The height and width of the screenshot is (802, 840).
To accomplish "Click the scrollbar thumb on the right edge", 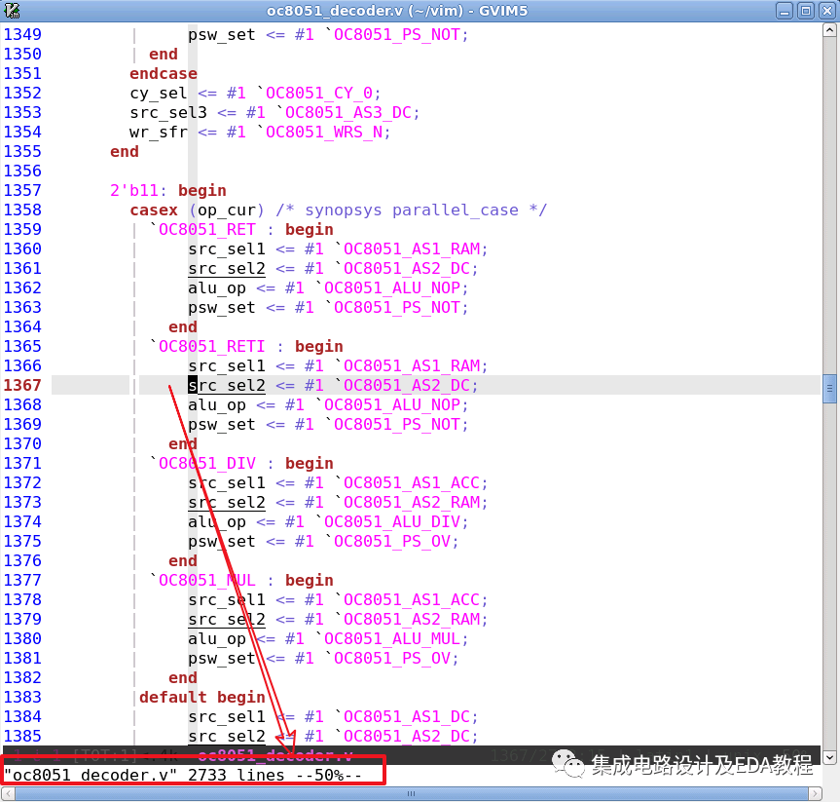I will point(829,390).
